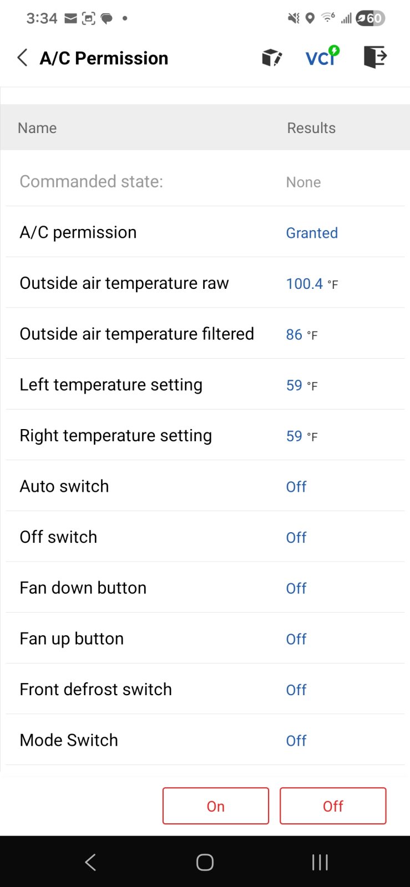Tap the Mode Switch Off value
This screenshot has height=887, width=410.
(x=296, y=741)
